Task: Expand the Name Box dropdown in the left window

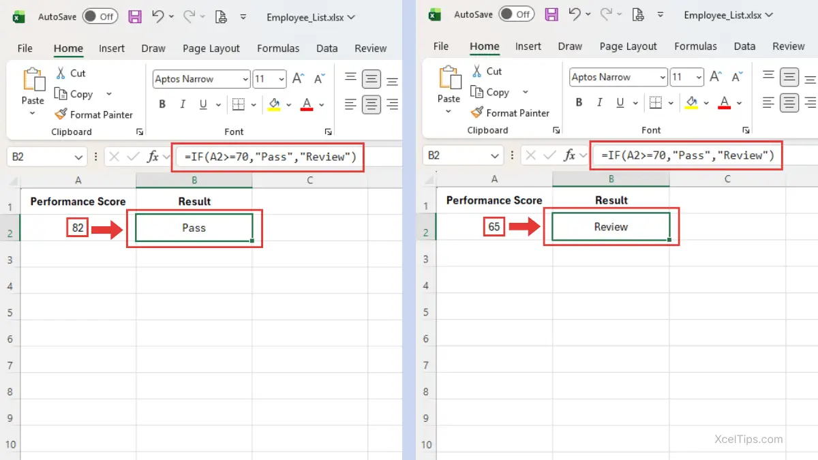Action: [x=78, y=157]
